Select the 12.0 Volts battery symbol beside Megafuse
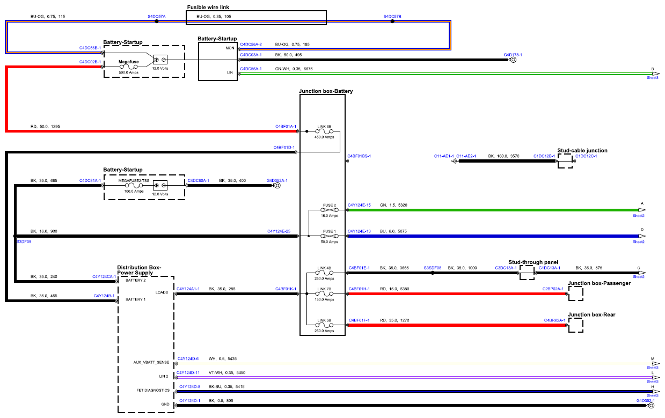This screenshot has height=418, width=665. point(160,60)
